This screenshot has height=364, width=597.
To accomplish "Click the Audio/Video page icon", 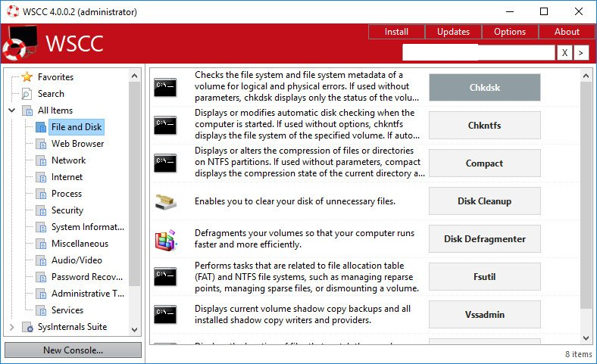I will (x=41, y=260).
